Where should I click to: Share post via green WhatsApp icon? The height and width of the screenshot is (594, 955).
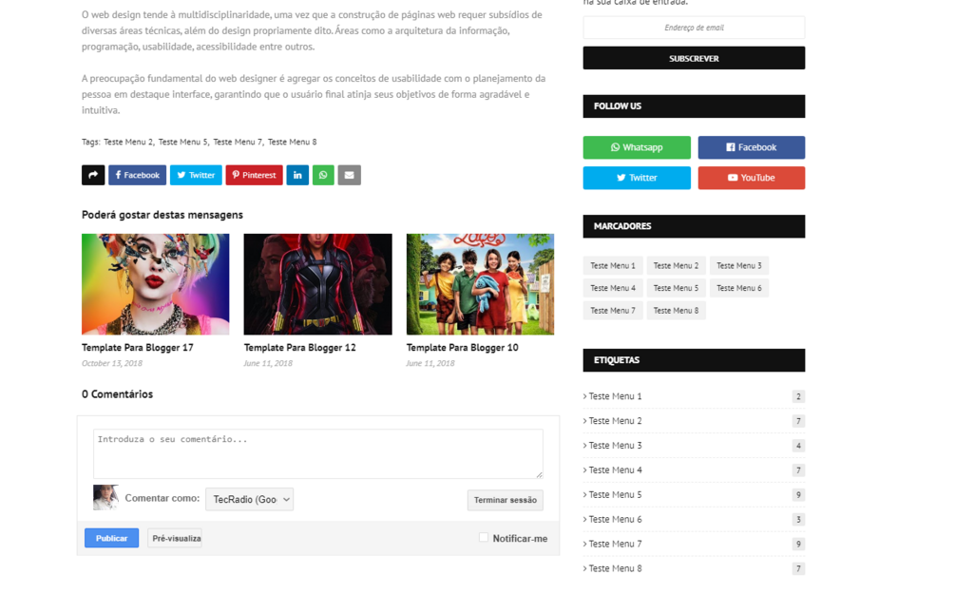323,175
